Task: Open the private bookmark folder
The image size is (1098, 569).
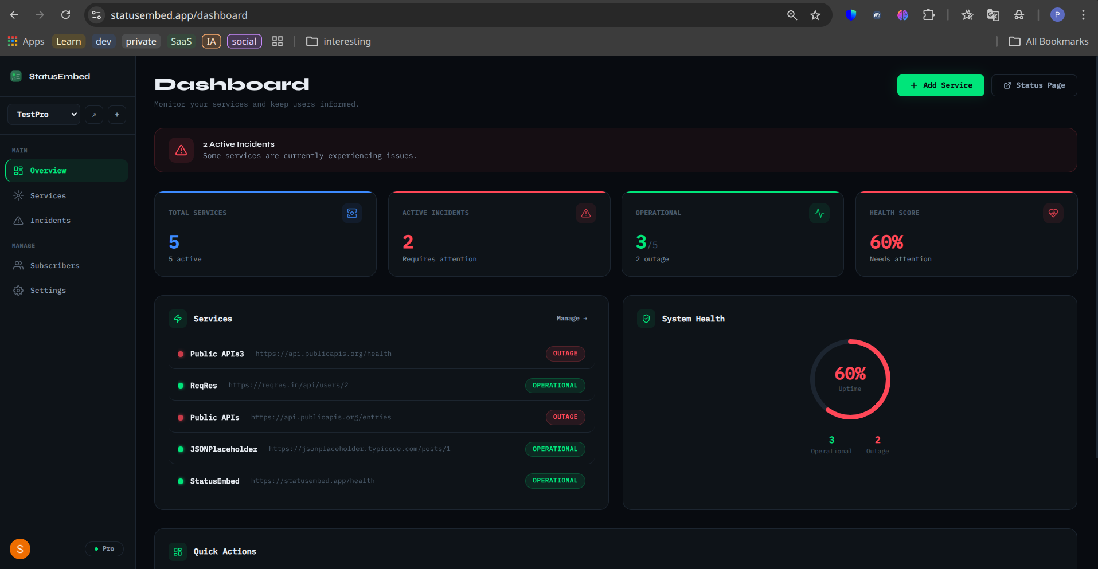Action: [x=141, y=41]
